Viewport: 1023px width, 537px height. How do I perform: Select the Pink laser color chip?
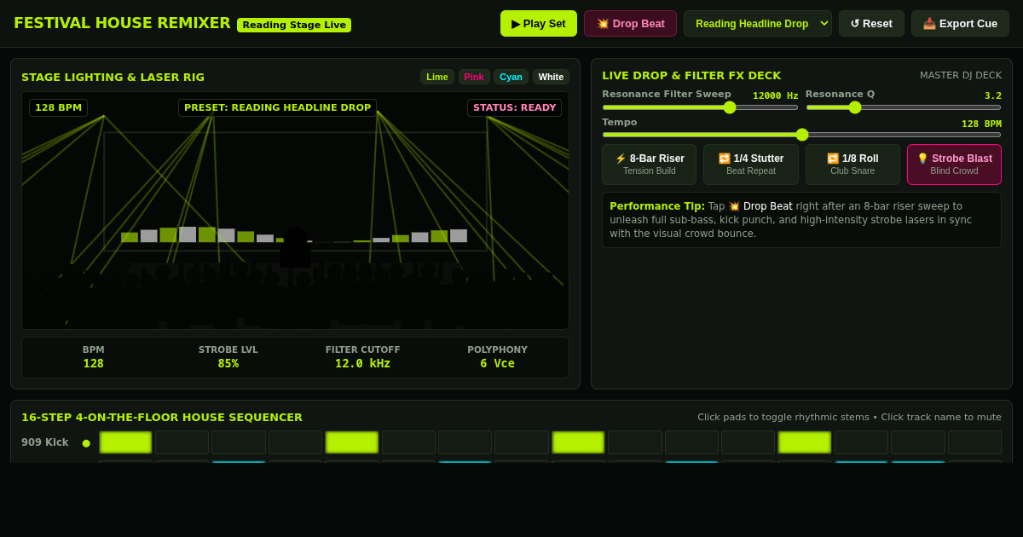(474, 77)
